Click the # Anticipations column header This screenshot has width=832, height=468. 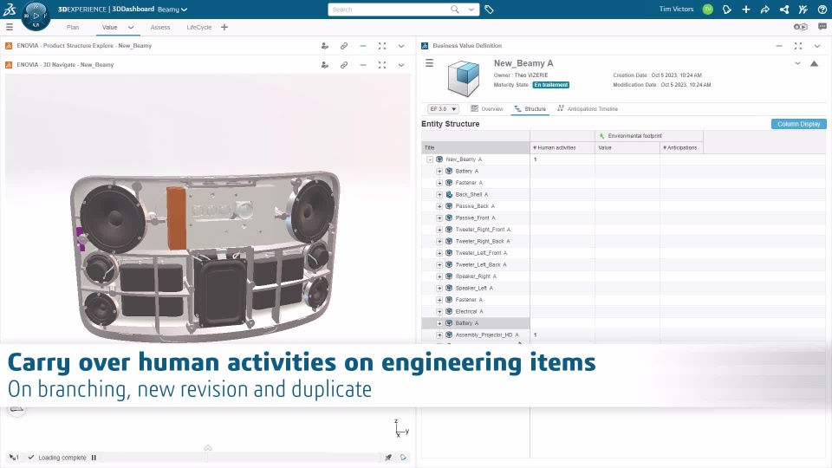coord(681,147)
